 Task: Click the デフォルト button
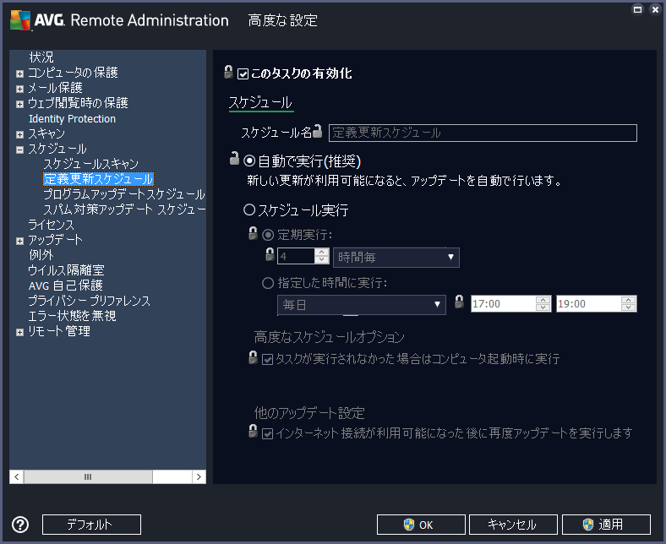(91, 525)
